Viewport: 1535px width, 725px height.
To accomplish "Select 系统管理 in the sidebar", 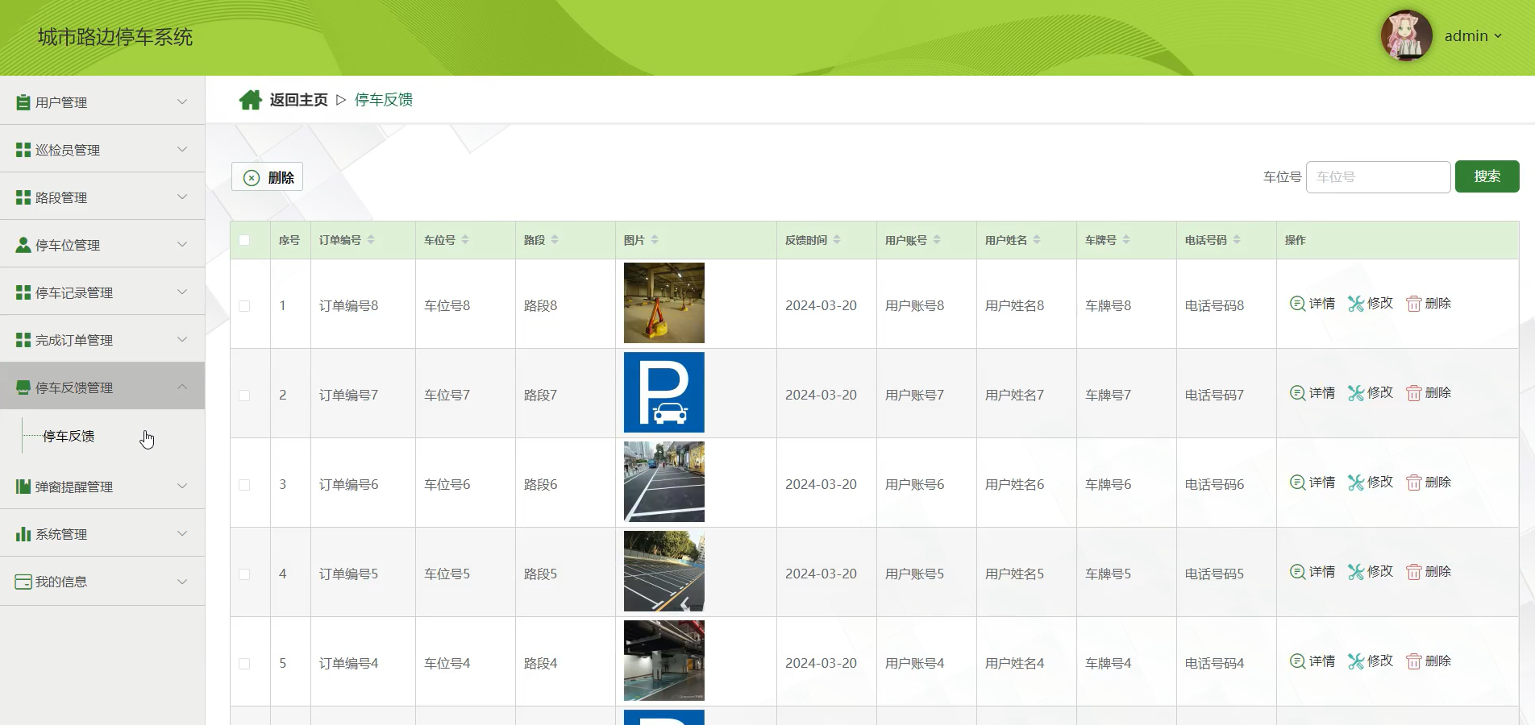I will [102, 533].
